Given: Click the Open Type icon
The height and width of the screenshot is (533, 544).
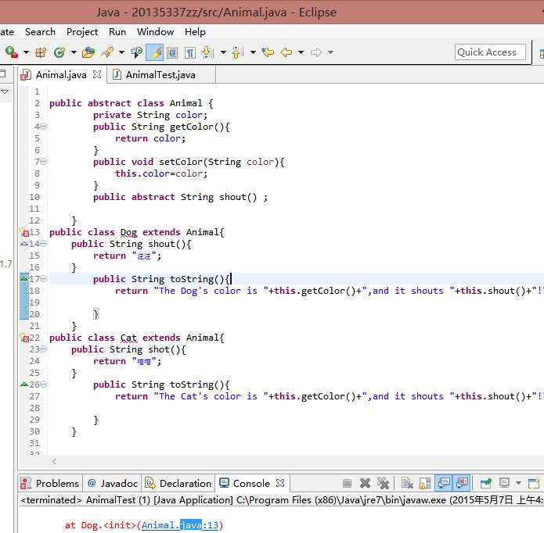Looking at the screenshot, I should (88, 52).
